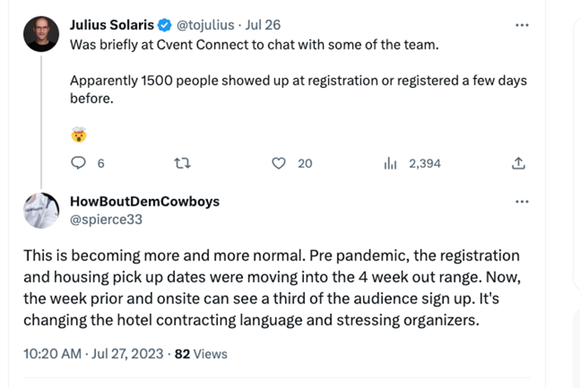
Task: Click the reply speech bubble icon
Action: (x=79, y=163)
